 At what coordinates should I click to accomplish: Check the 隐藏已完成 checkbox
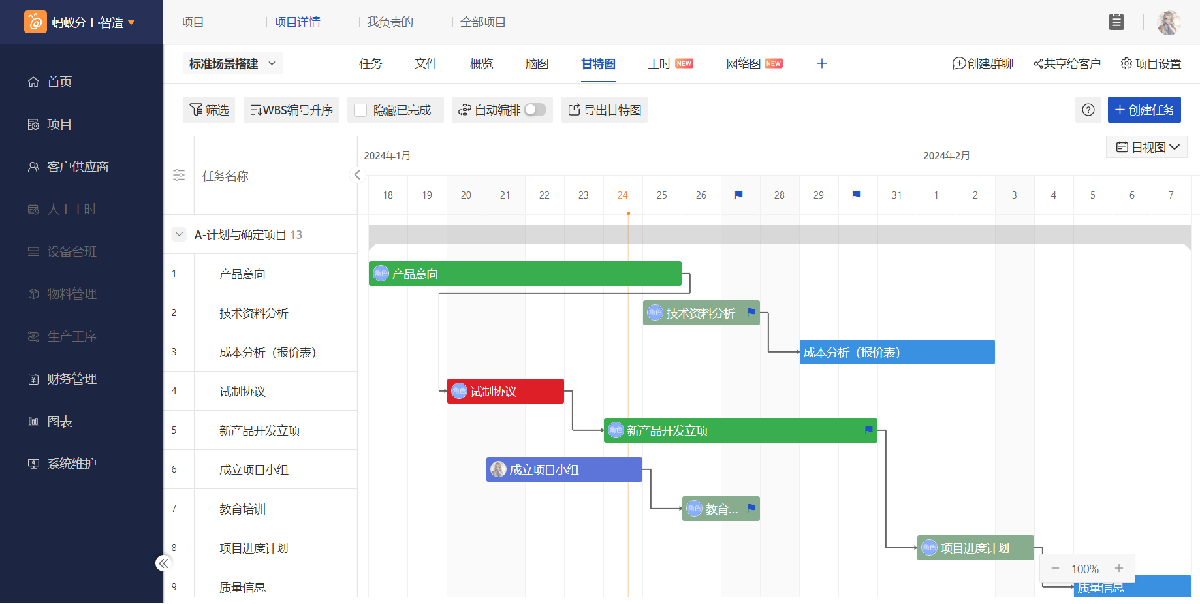[360, 110]
